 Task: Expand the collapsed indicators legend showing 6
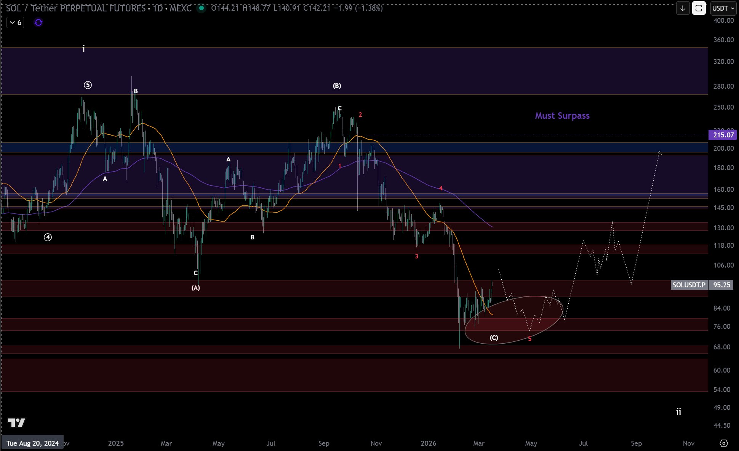tap(15, 22)
